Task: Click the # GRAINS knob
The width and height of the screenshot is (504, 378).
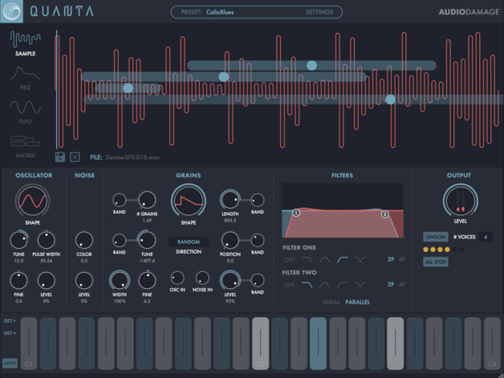Action: 147,200
